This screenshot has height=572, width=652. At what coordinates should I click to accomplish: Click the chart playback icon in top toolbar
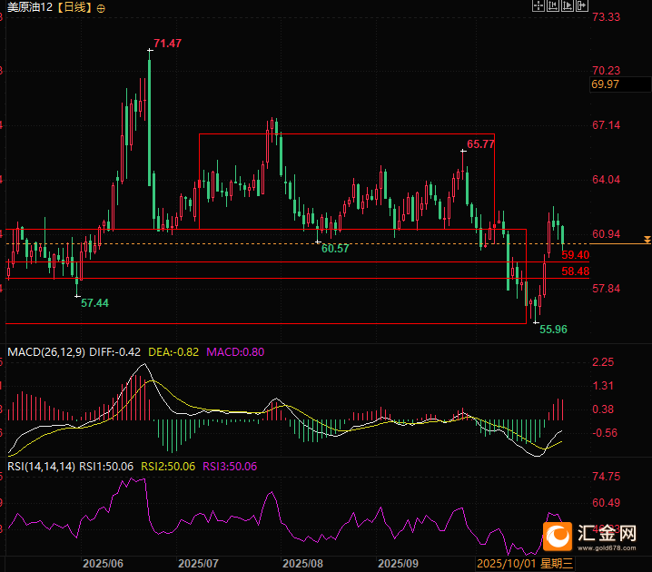pos(567,6)
